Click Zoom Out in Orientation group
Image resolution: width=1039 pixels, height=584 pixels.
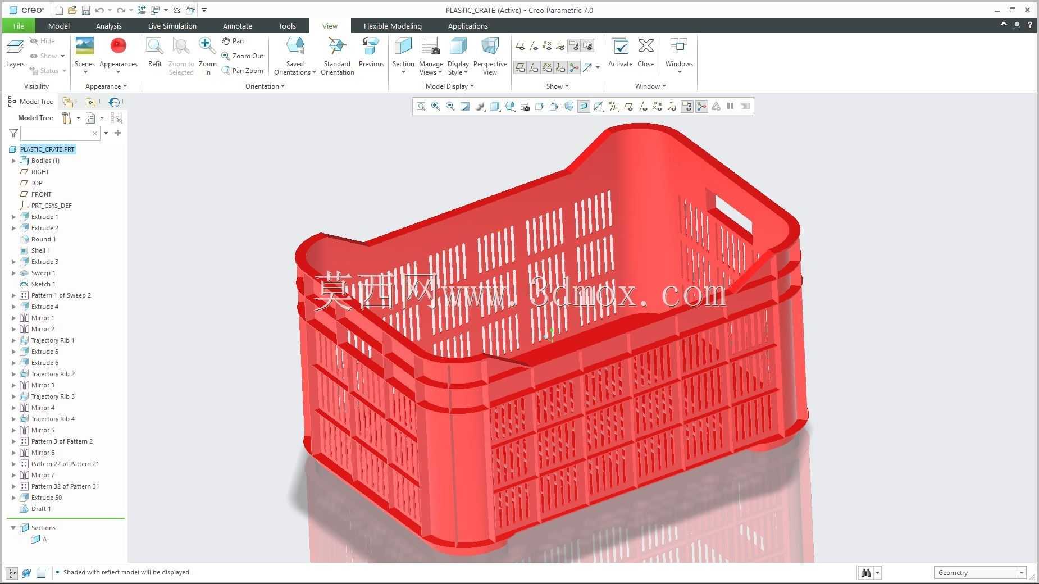(x=242, y=56)
